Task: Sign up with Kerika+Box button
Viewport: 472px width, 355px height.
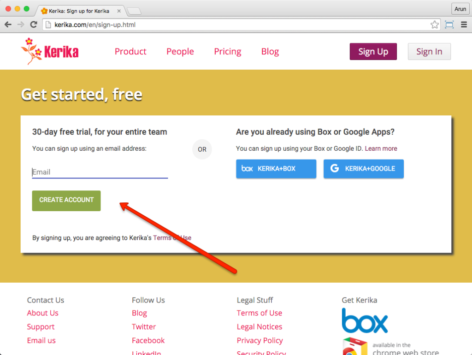Action: [x=276, y=169]
